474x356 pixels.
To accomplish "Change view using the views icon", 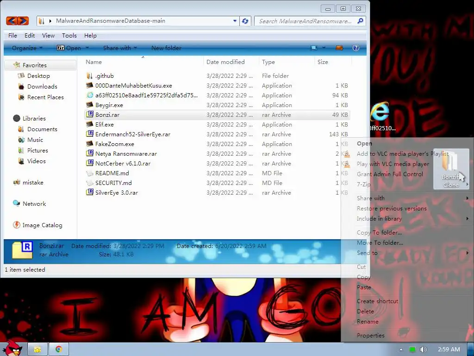I will pos(314,48).
